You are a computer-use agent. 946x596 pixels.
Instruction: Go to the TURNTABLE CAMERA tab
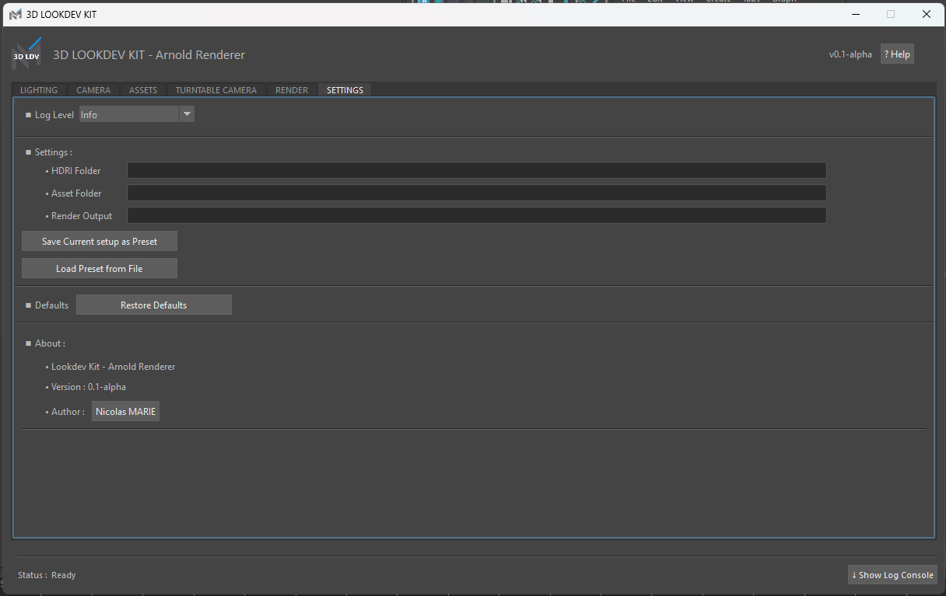click(215, 90)
